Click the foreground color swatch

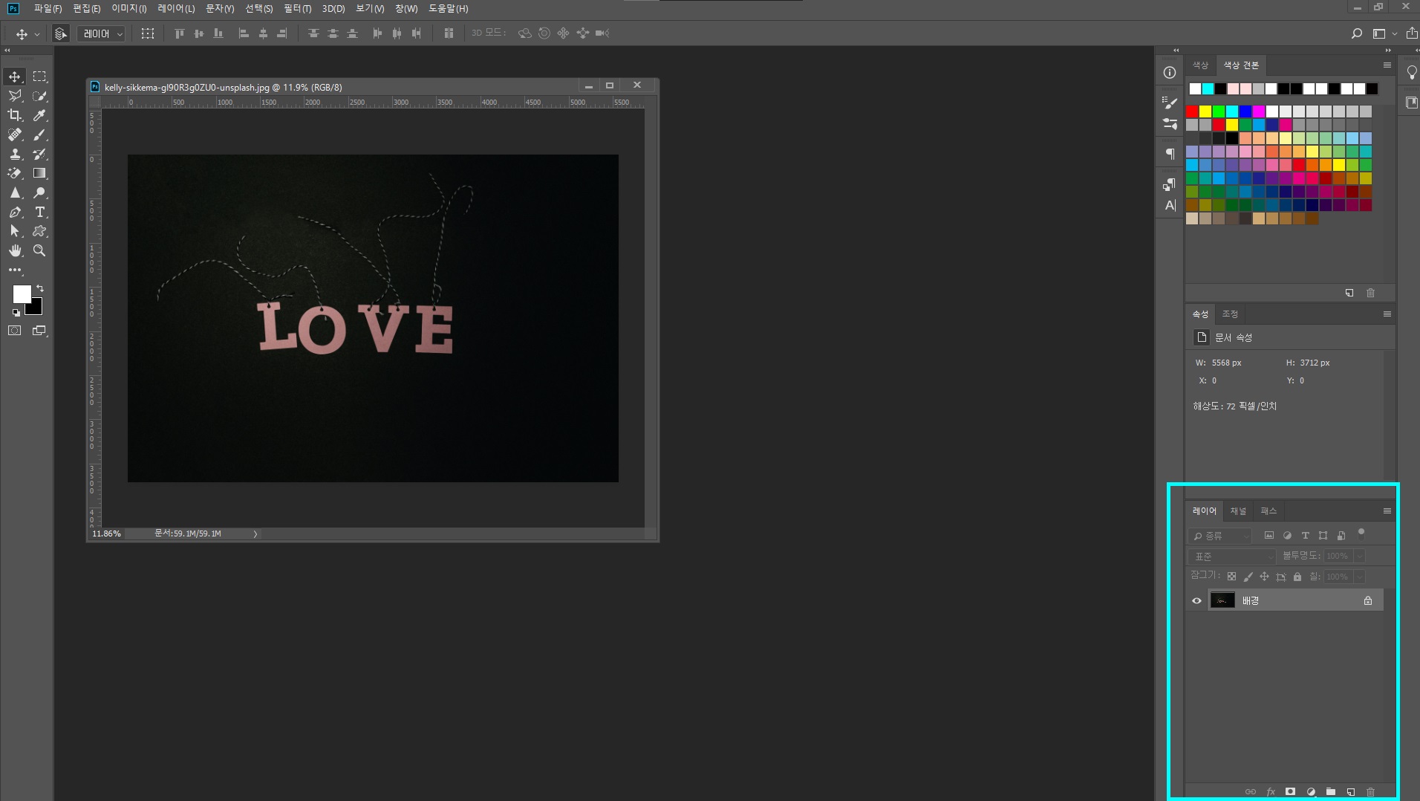[22, 294]
